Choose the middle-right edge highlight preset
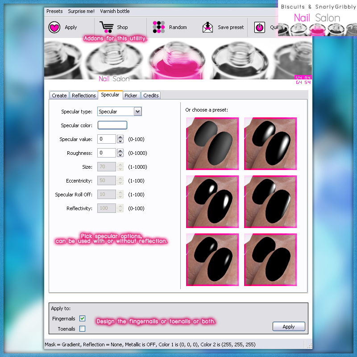This screenshot has height=357, width=357. click(x=270, y=202)
